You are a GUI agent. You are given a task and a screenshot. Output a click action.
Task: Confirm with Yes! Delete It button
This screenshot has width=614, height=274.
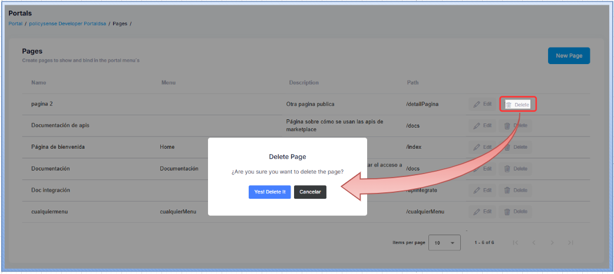coord(269,192)
